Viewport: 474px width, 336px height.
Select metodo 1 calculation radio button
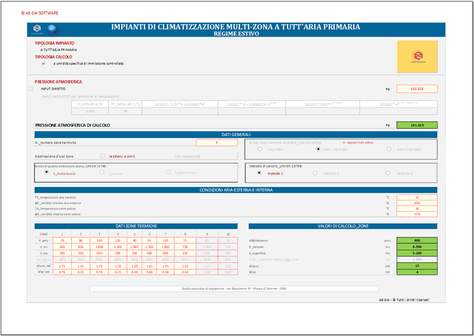click(259, 173)
